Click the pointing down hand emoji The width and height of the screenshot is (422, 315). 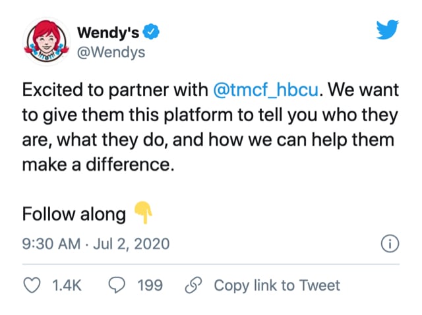click(143, 212)
